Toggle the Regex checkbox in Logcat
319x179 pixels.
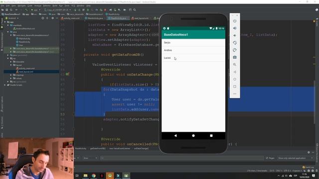pos(267,158)
